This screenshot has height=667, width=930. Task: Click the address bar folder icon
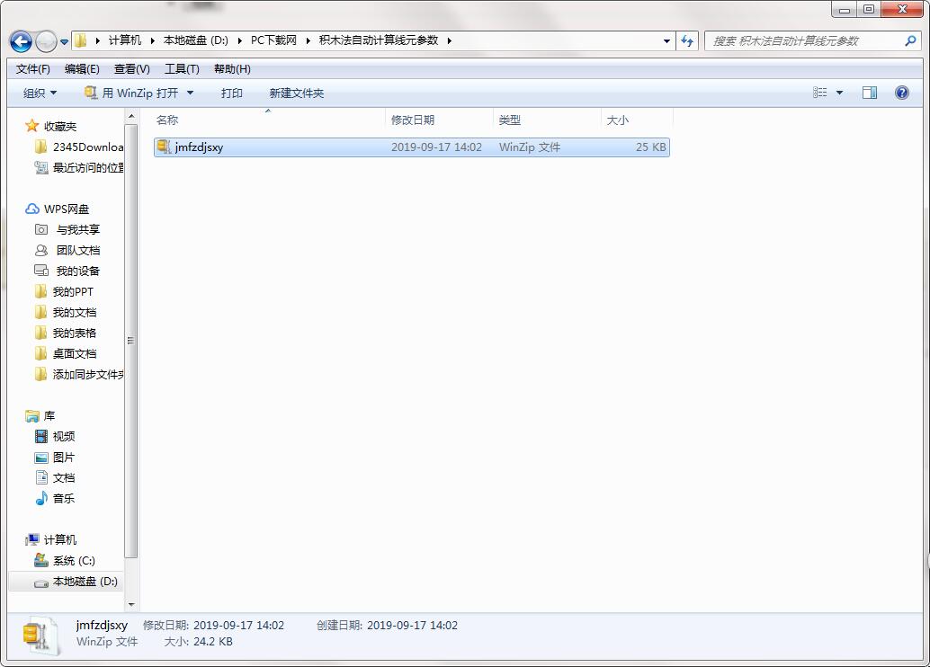click(x=81, y=40)
